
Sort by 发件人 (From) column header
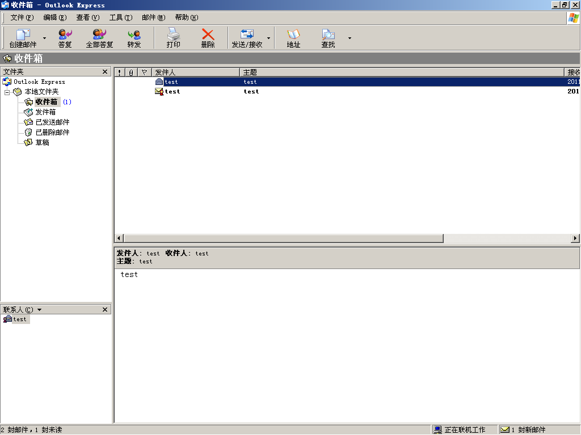click(196, 72)
